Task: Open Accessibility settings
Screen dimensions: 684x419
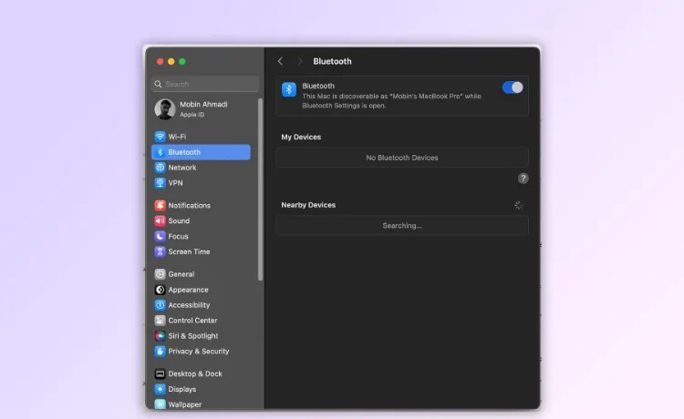Action: (202, 305)
